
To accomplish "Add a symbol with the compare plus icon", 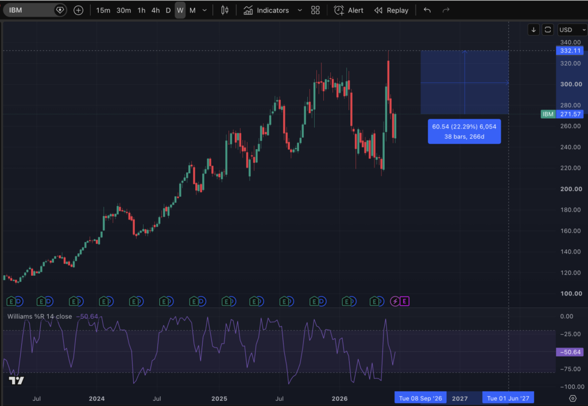I will (78, 10).
